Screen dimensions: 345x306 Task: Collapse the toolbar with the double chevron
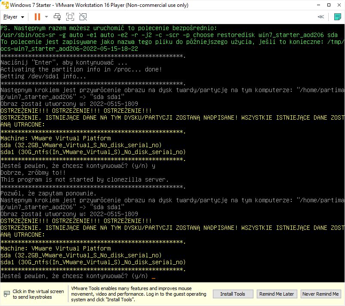pyautogui.click(x=320, y=17)
